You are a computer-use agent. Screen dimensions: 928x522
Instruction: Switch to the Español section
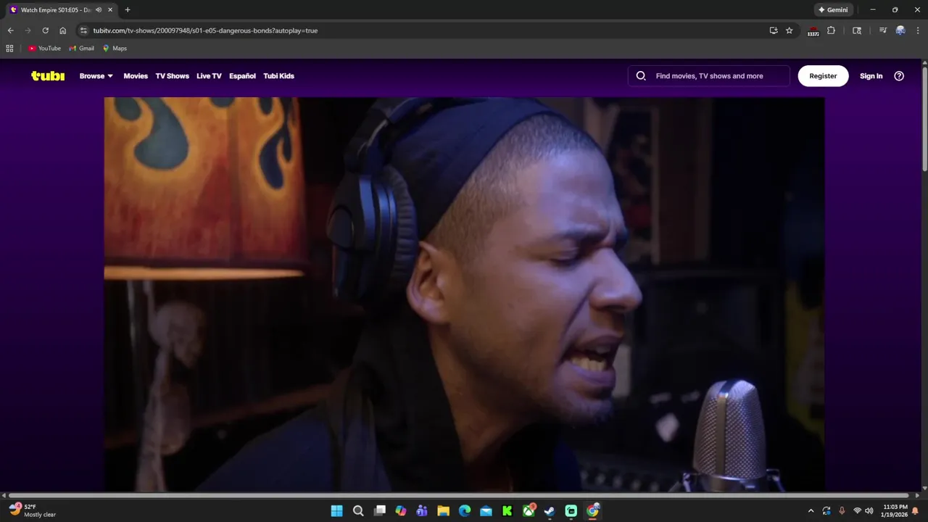point(242,75)
